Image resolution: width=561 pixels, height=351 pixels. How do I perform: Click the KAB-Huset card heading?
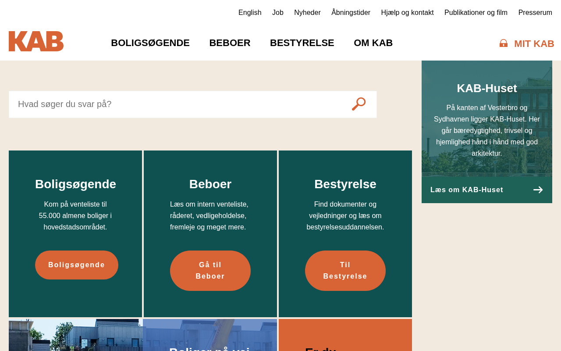coord(487,88)
